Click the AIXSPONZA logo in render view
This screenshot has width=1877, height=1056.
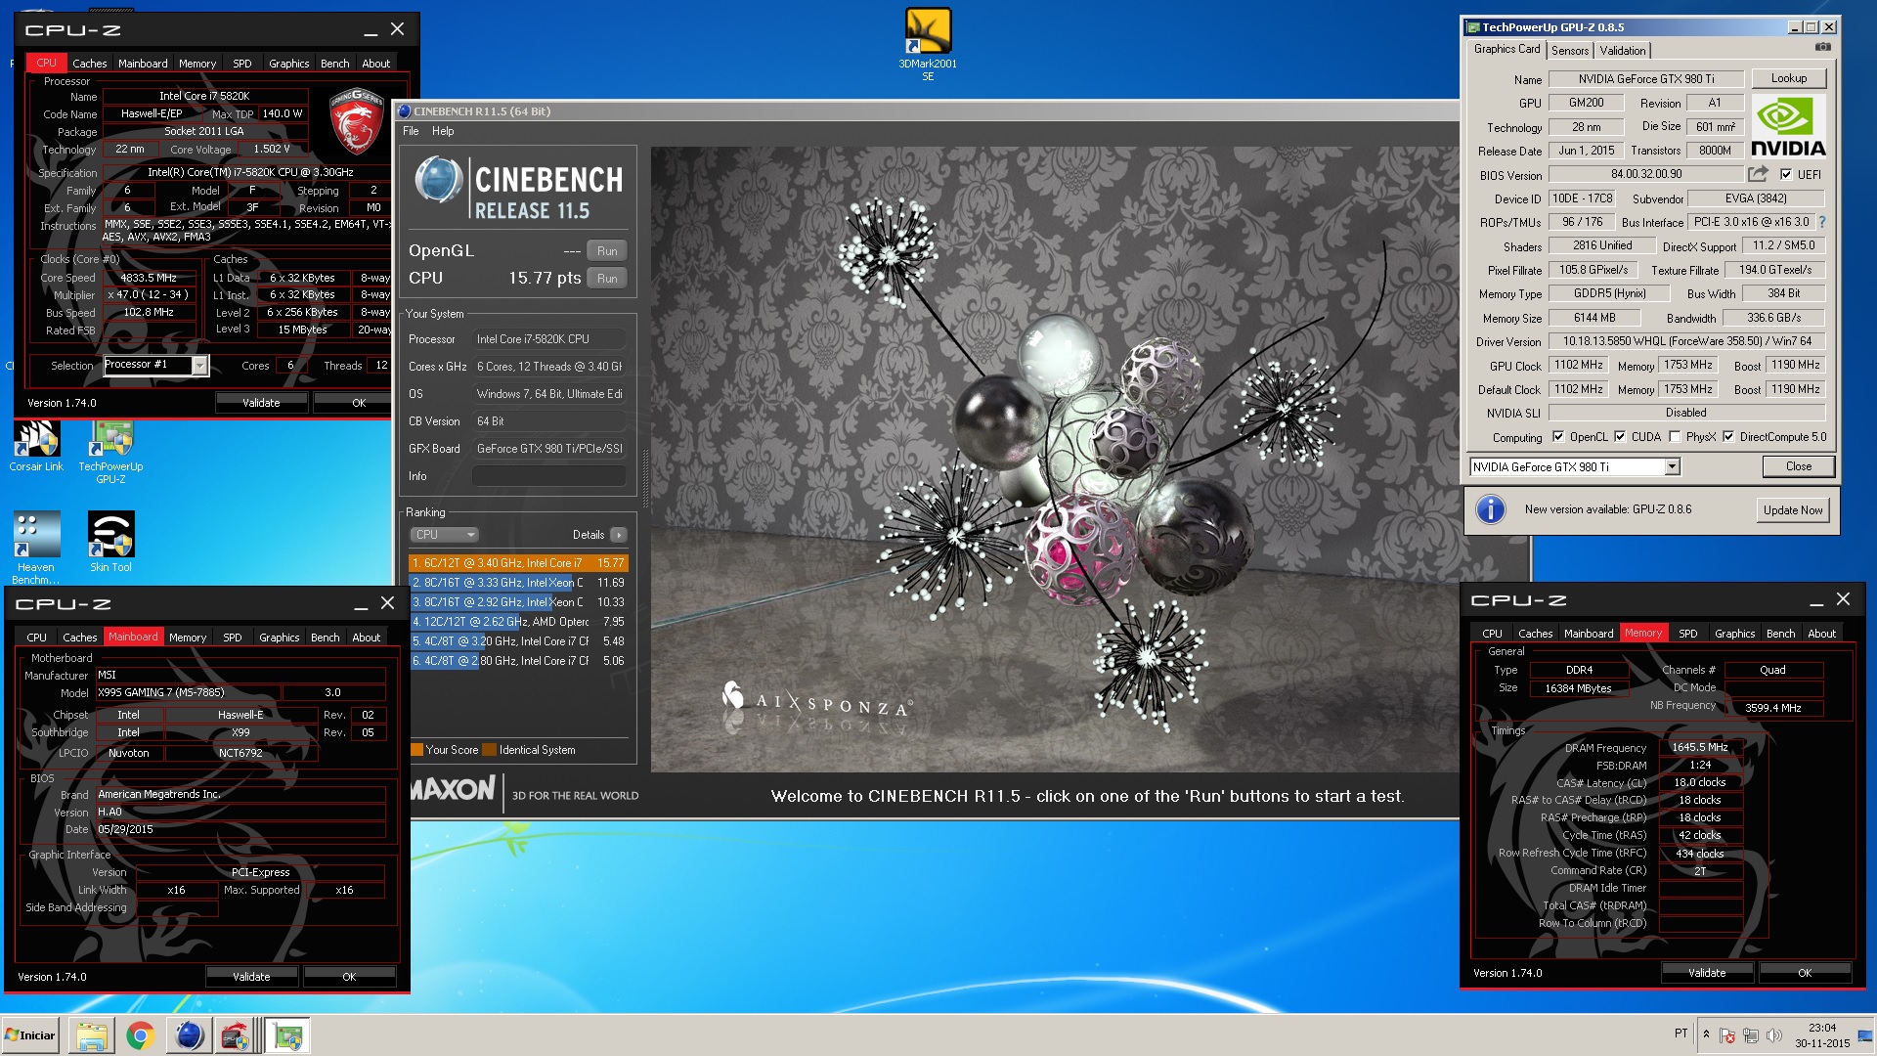coord(817,701)
